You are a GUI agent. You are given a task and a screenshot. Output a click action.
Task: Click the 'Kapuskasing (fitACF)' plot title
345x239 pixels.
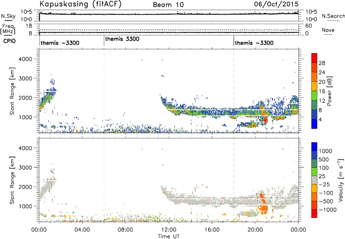[x=80, y=4]
